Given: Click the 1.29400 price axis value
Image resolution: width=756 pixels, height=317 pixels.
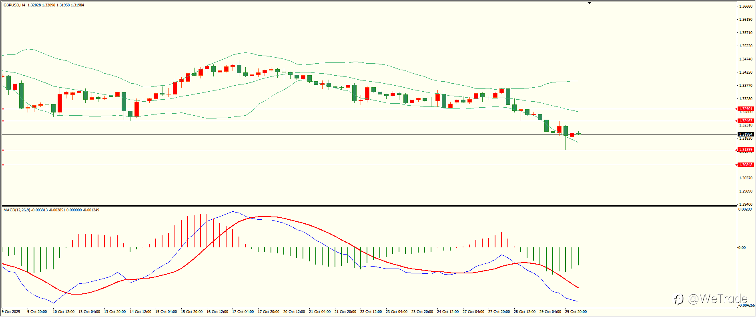Looking at the screenshot, I should point(746,204).
